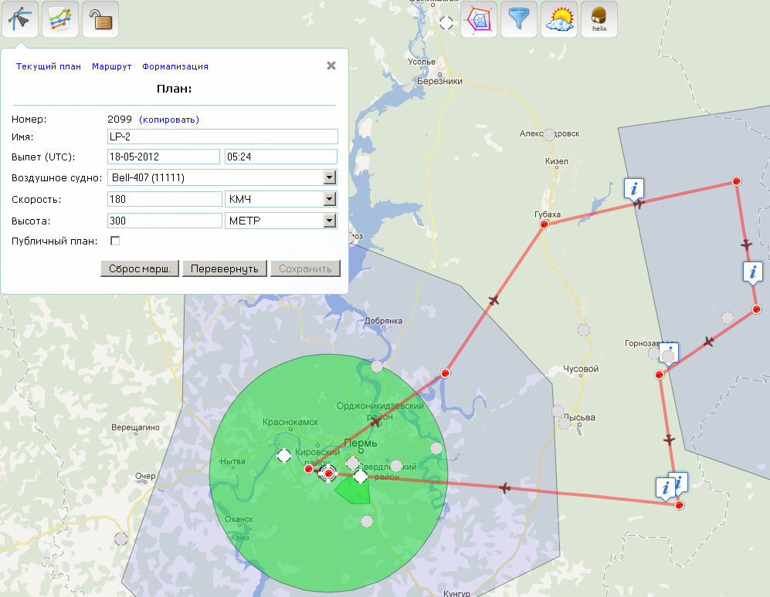The height and width of the screenshot is (597, 770).
Task: Click the open padlock icon
Action: point(100,19)
